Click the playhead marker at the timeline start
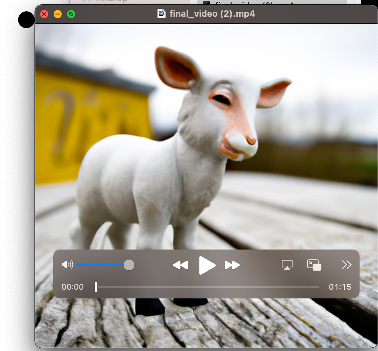378x351 pixels. coord(96,287)
